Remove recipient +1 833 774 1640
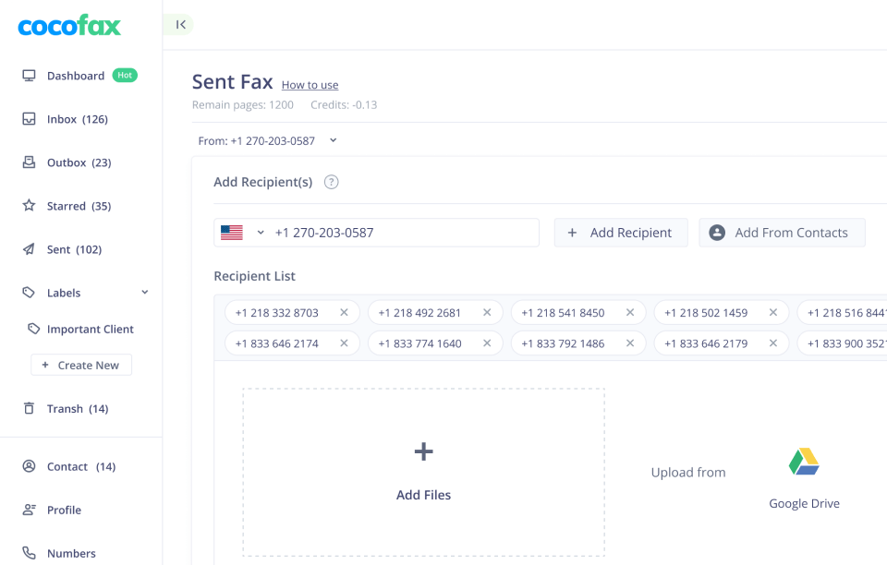 (x=487, y=343)
